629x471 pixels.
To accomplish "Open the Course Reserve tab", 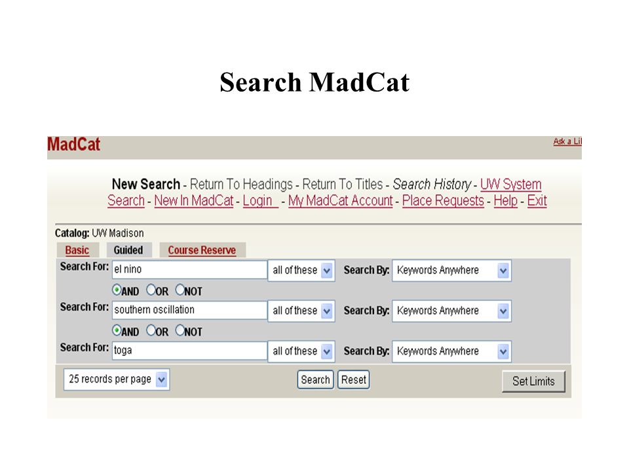I will pyautogui.click(x=202, y=251).
